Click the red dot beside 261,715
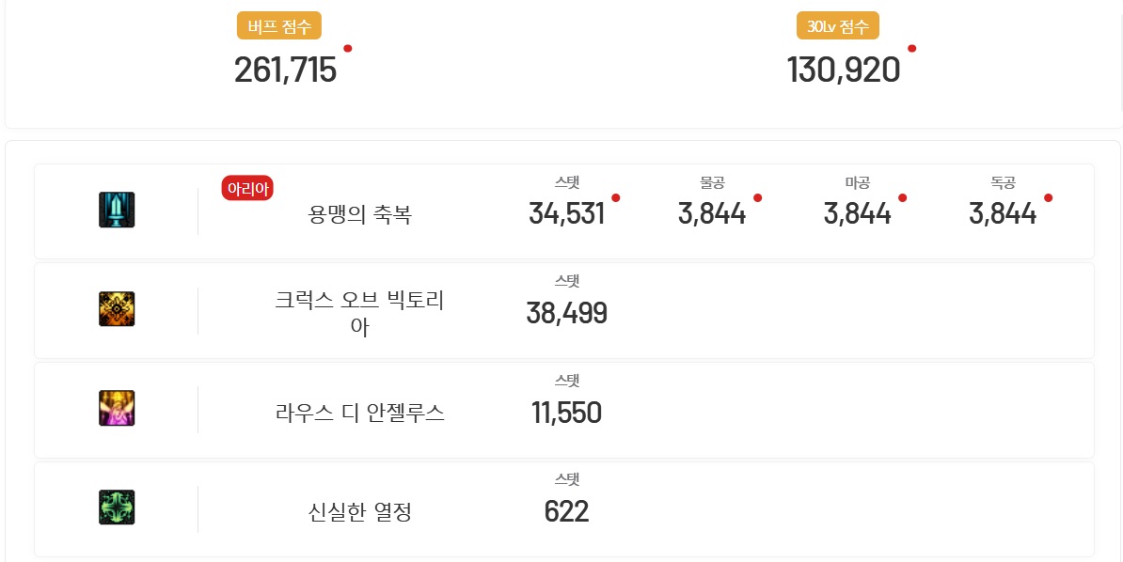 point(347,49)
